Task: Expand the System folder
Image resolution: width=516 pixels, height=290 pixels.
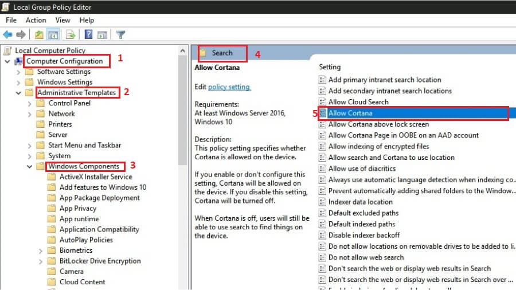Action: [30, 156]
